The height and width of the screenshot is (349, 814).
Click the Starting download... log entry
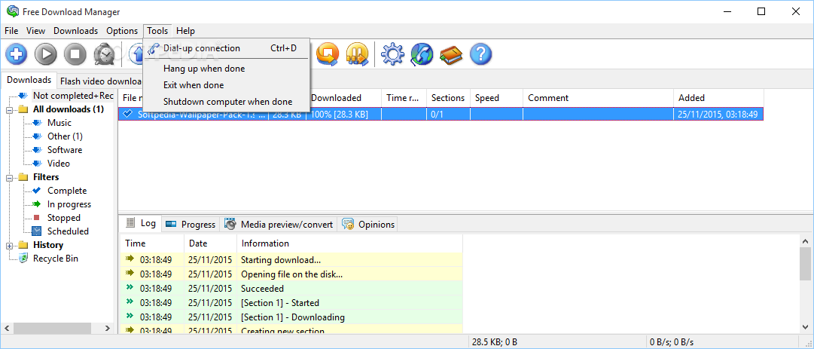[291, 259]
